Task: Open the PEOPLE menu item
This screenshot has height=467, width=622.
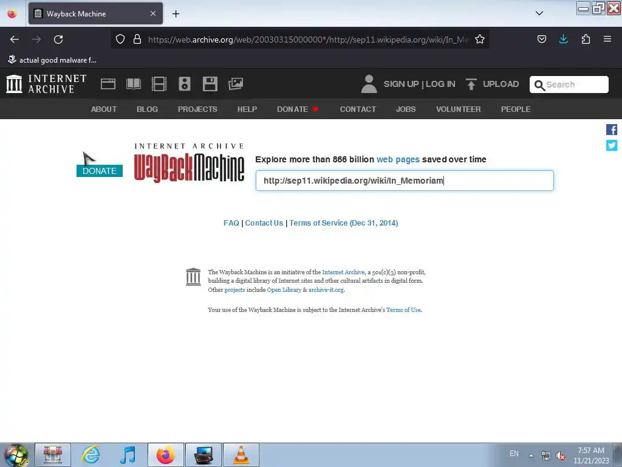Action: pos(516,109)
